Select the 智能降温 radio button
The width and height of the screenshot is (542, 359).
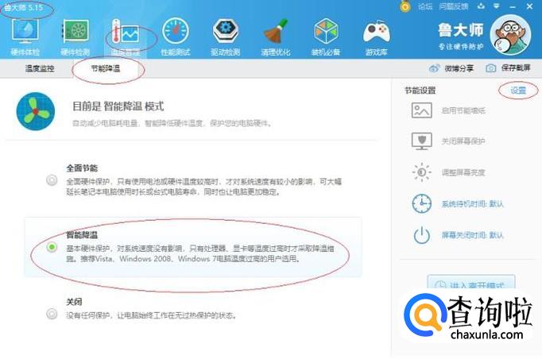tap(52, 247)
